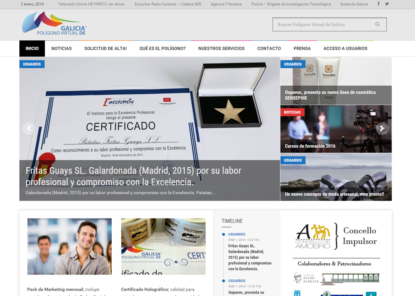The height and width of the screenshot is (296, 415).
Task: Open Fritas Guays timeline entry
Action: point(250,258)
